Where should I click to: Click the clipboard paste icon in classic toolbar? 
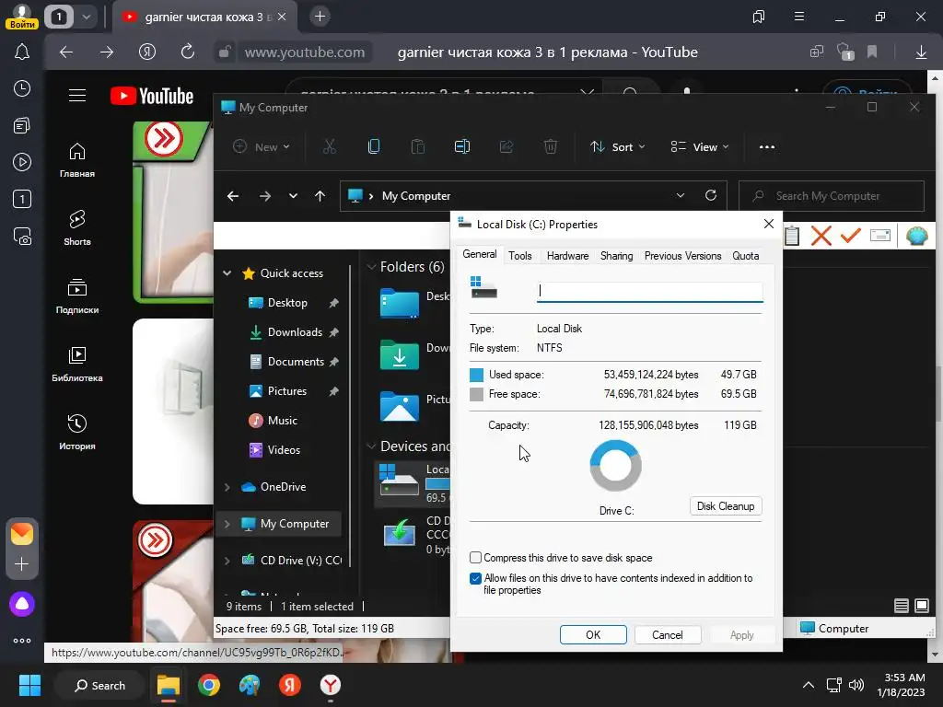(x=792, y=236)
